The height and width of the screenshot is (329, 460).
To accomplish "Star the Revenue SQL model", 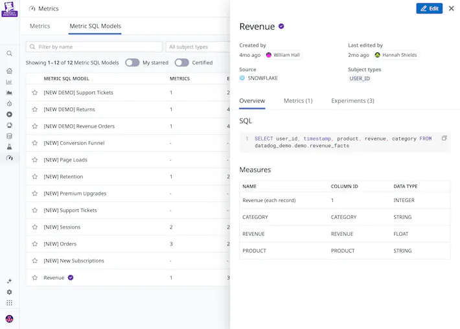I will click(x=35, y=278).
